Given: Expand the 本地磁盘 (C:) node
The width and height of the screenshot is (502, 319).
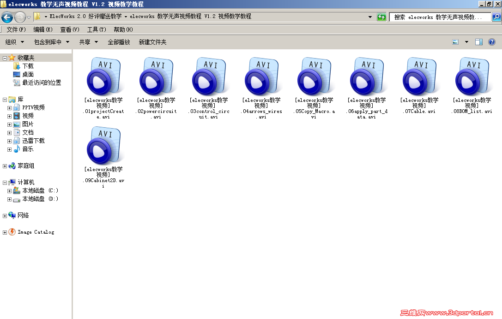Looking at the screenshot, I should coord(9,191).
